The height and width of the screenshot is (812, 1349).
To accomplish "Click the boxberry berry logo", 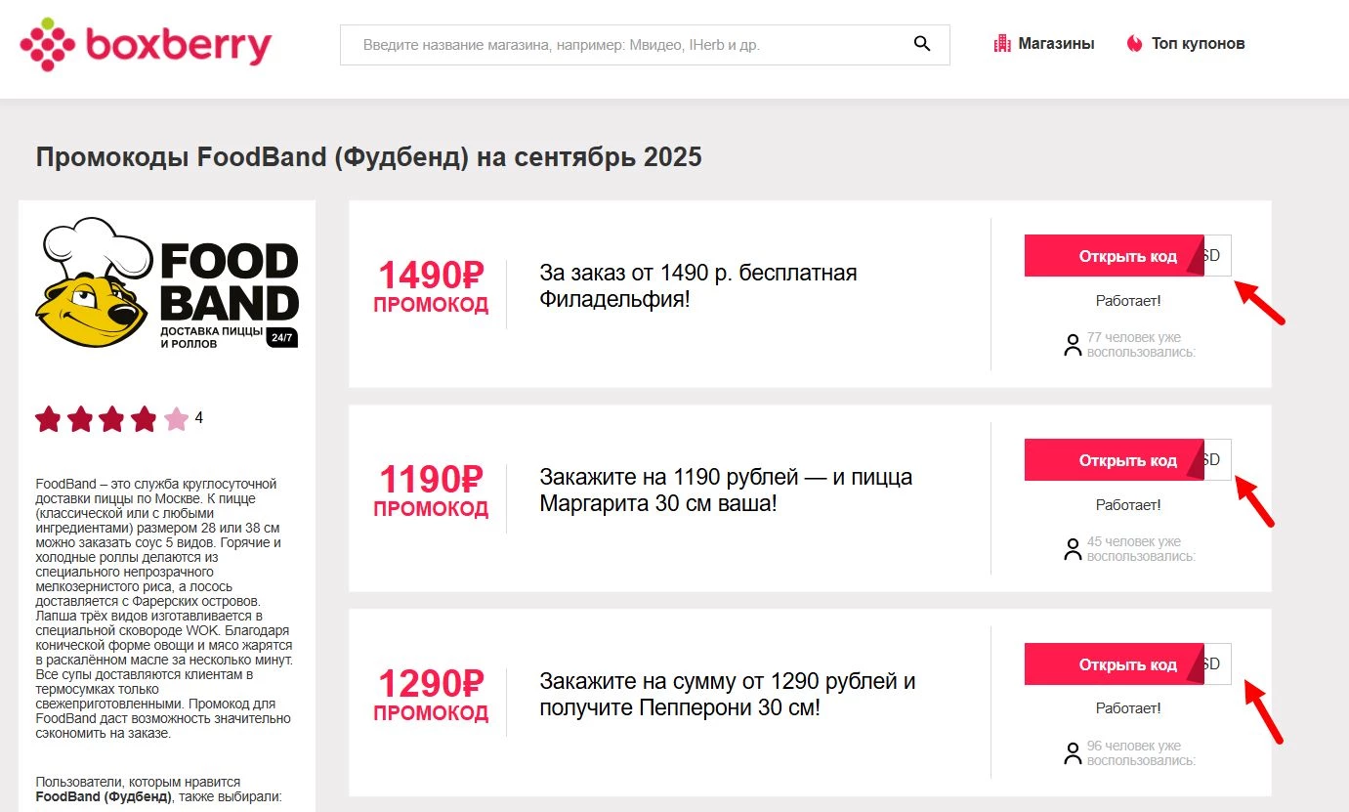I will [47, 43].
